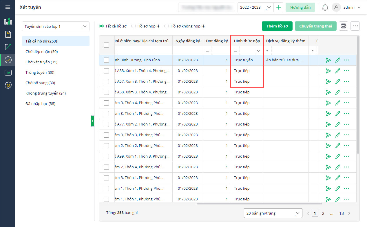Select the Tất cả hồ sơ radio button

[x=101, y=26]
